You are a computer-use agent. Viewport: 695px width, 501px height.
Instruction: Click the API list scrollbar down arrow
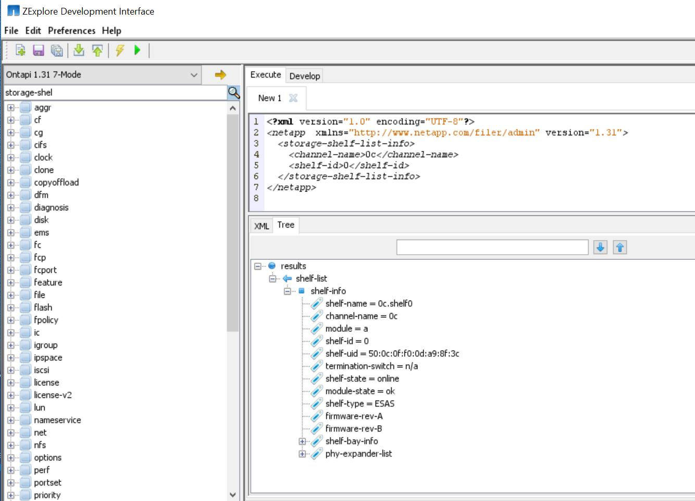233,495
